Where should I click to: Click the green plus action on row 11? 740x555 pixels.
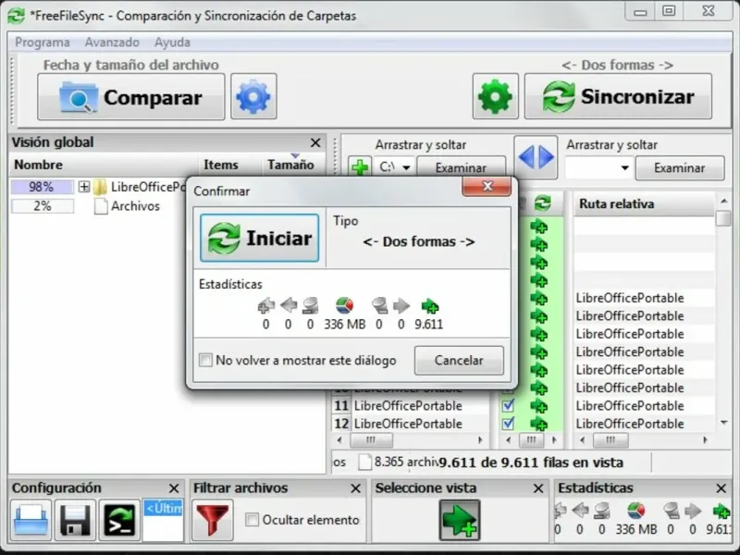pyautogui.click(x=539, y=406)
